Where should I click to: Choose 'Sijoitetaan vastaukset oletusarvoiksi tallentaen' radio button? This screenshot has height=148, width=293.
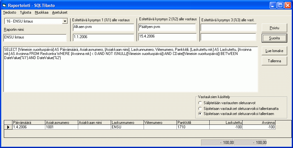tap(200, 113)
